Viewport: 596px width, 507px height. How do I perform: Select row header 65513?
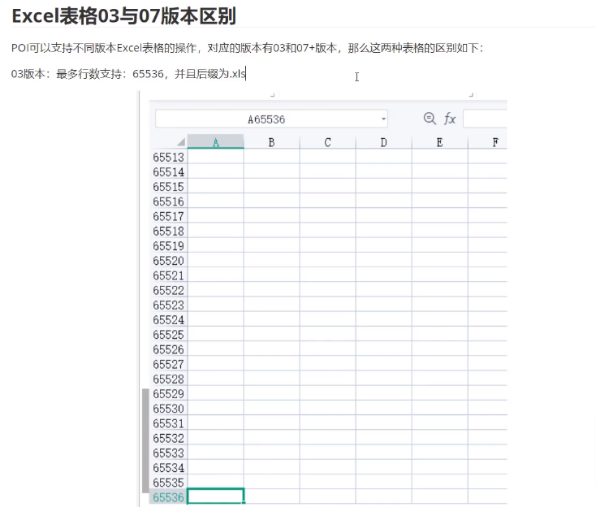[x=168, y=158]
